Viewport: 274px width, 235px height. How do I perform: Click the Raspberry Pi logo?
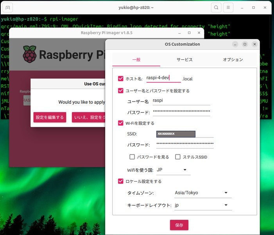tap(30, 54)
